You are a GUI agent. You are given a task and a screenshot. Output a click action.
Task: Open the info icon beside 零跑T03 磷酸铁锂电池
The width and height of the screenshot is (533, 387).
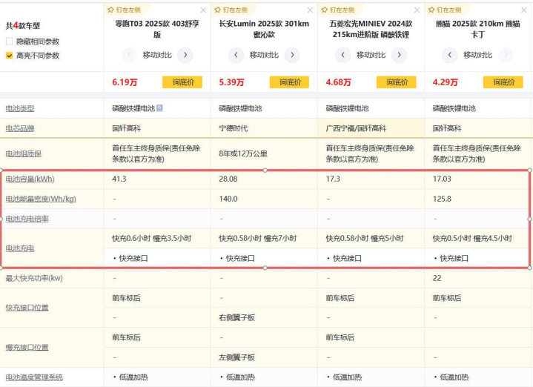[159, 108]
